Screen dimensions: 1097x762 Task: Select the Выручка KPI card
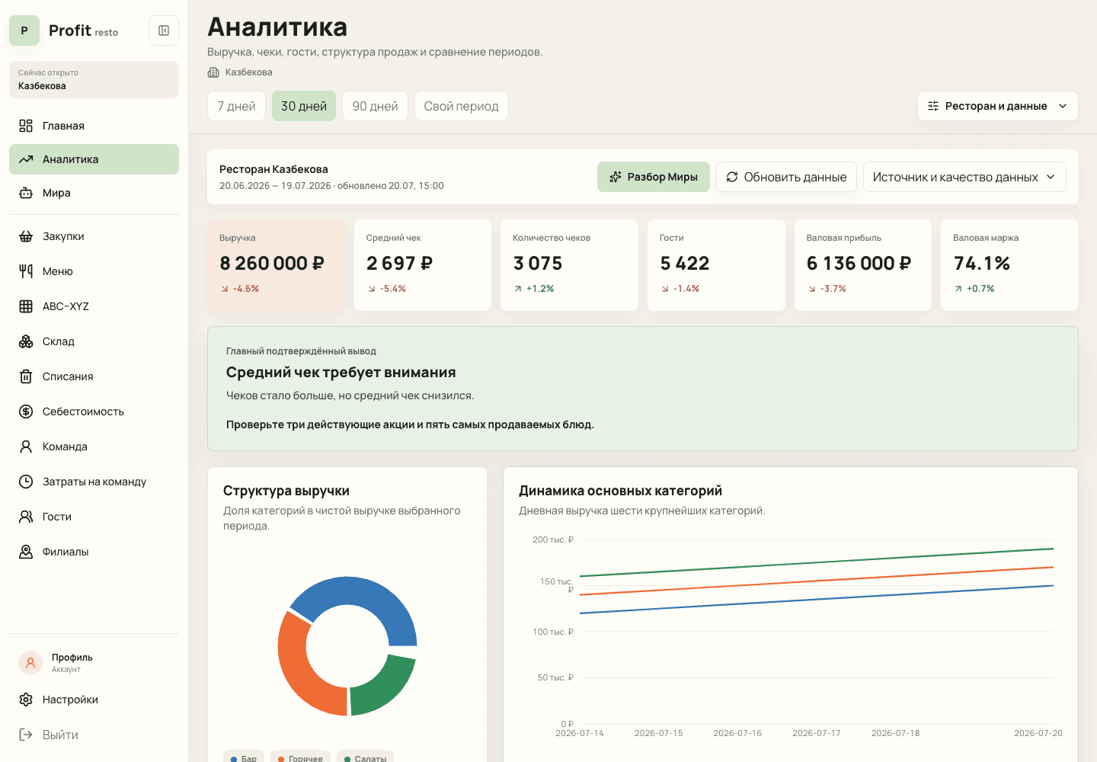pos(276,265)
